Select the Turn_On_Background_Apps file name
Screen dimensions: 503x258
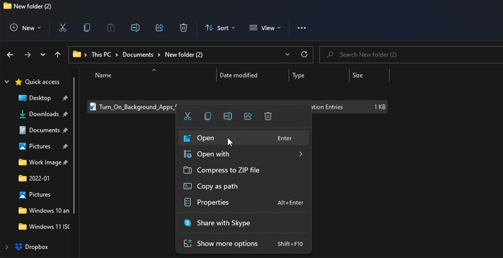(137, 107)
